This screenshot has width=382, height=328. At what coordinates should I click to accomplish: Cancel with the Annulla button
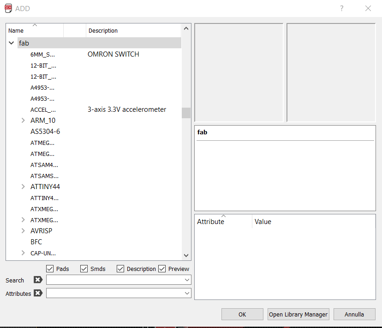click(x=354, y=314)
